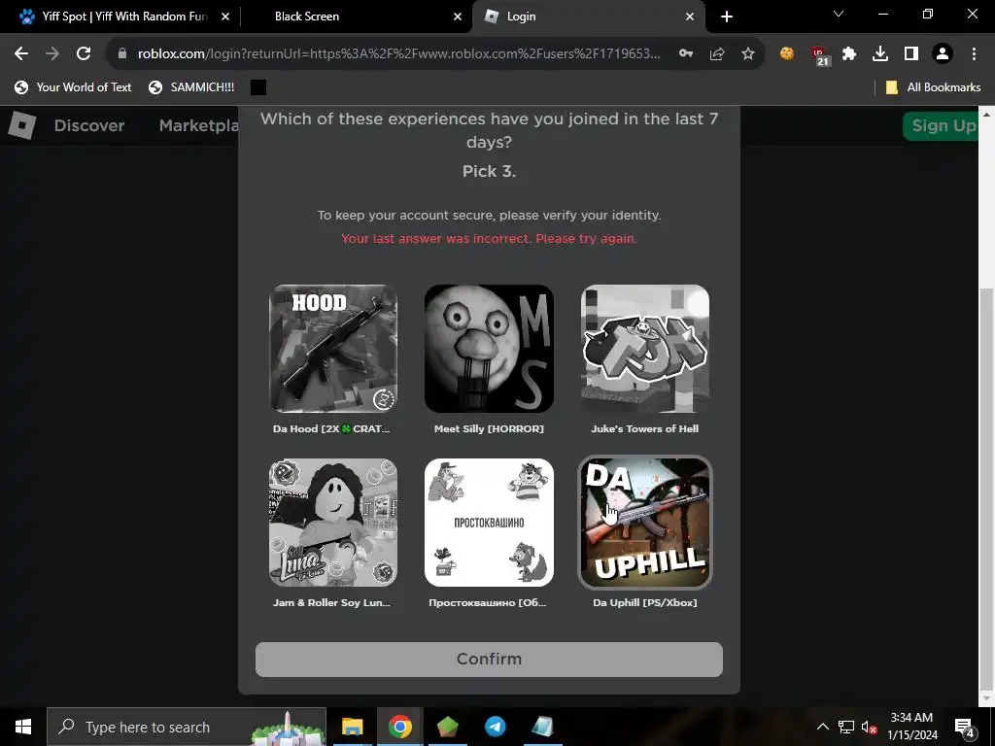
Task: View site information lock icon
Action: (122, 54)
